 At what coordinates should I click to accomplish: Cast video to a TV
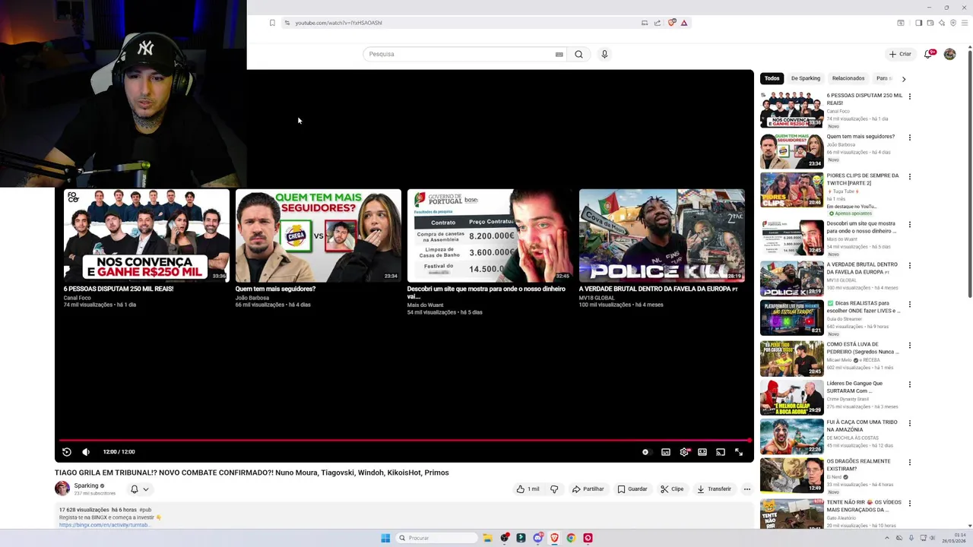(721, 452)
